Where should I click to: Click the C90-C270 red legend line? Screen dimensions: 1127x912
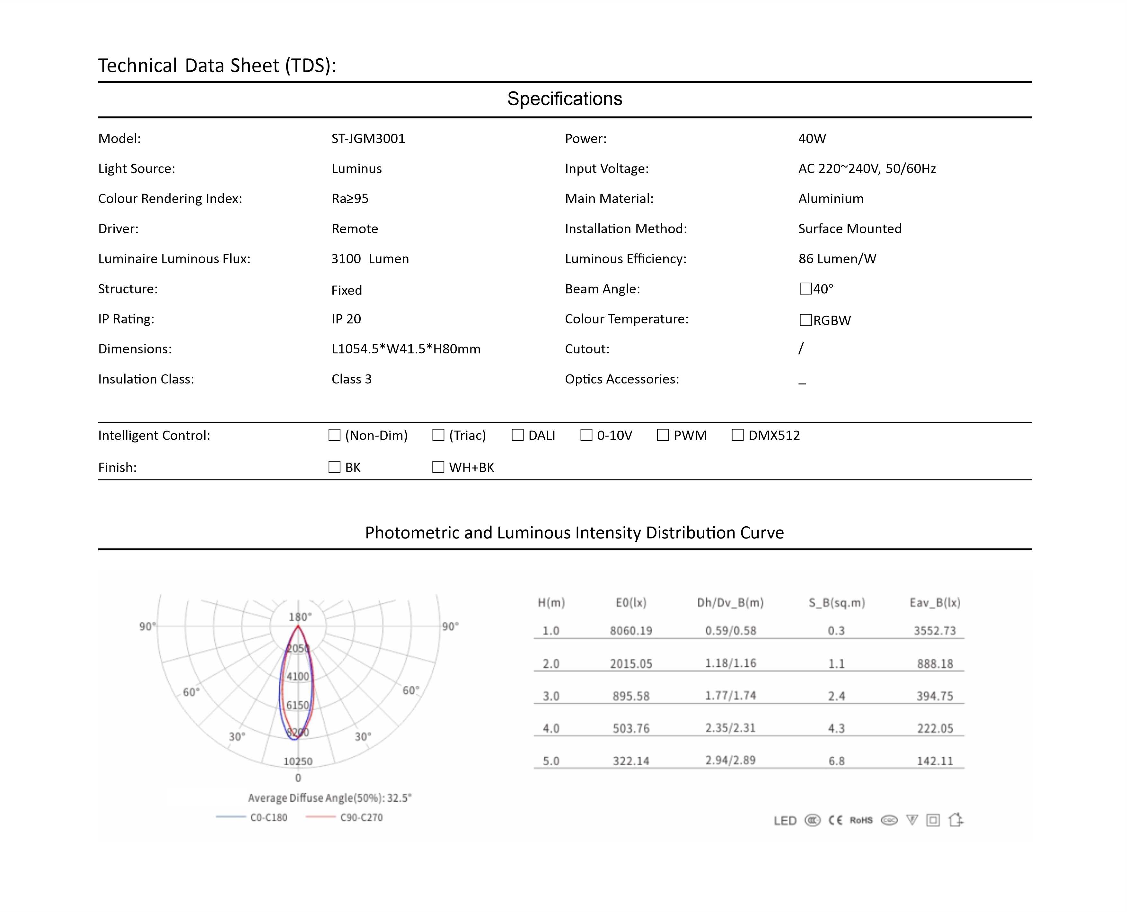[320, 817]
